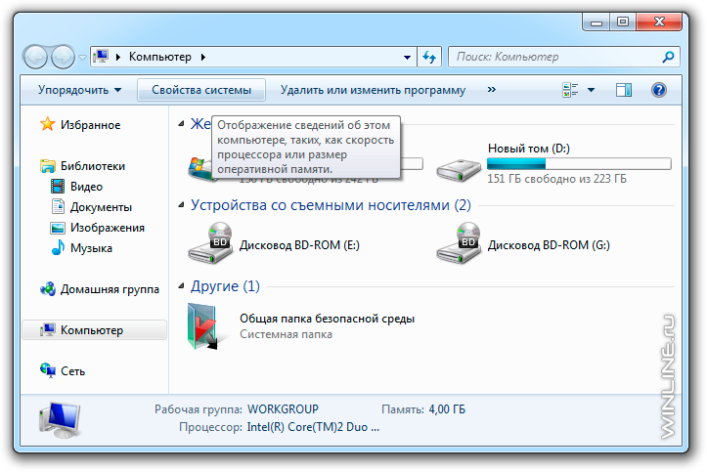This screenshot has width=707, height=472.
Task: Click the Избранное star icon
Action: (47, 124)
